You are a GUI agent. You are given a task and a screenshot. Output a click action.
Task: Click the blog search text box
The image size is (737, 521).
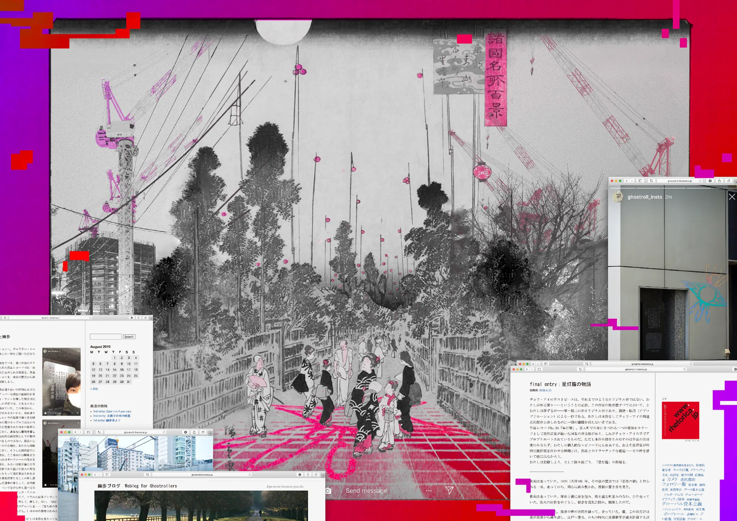(106, 337)
